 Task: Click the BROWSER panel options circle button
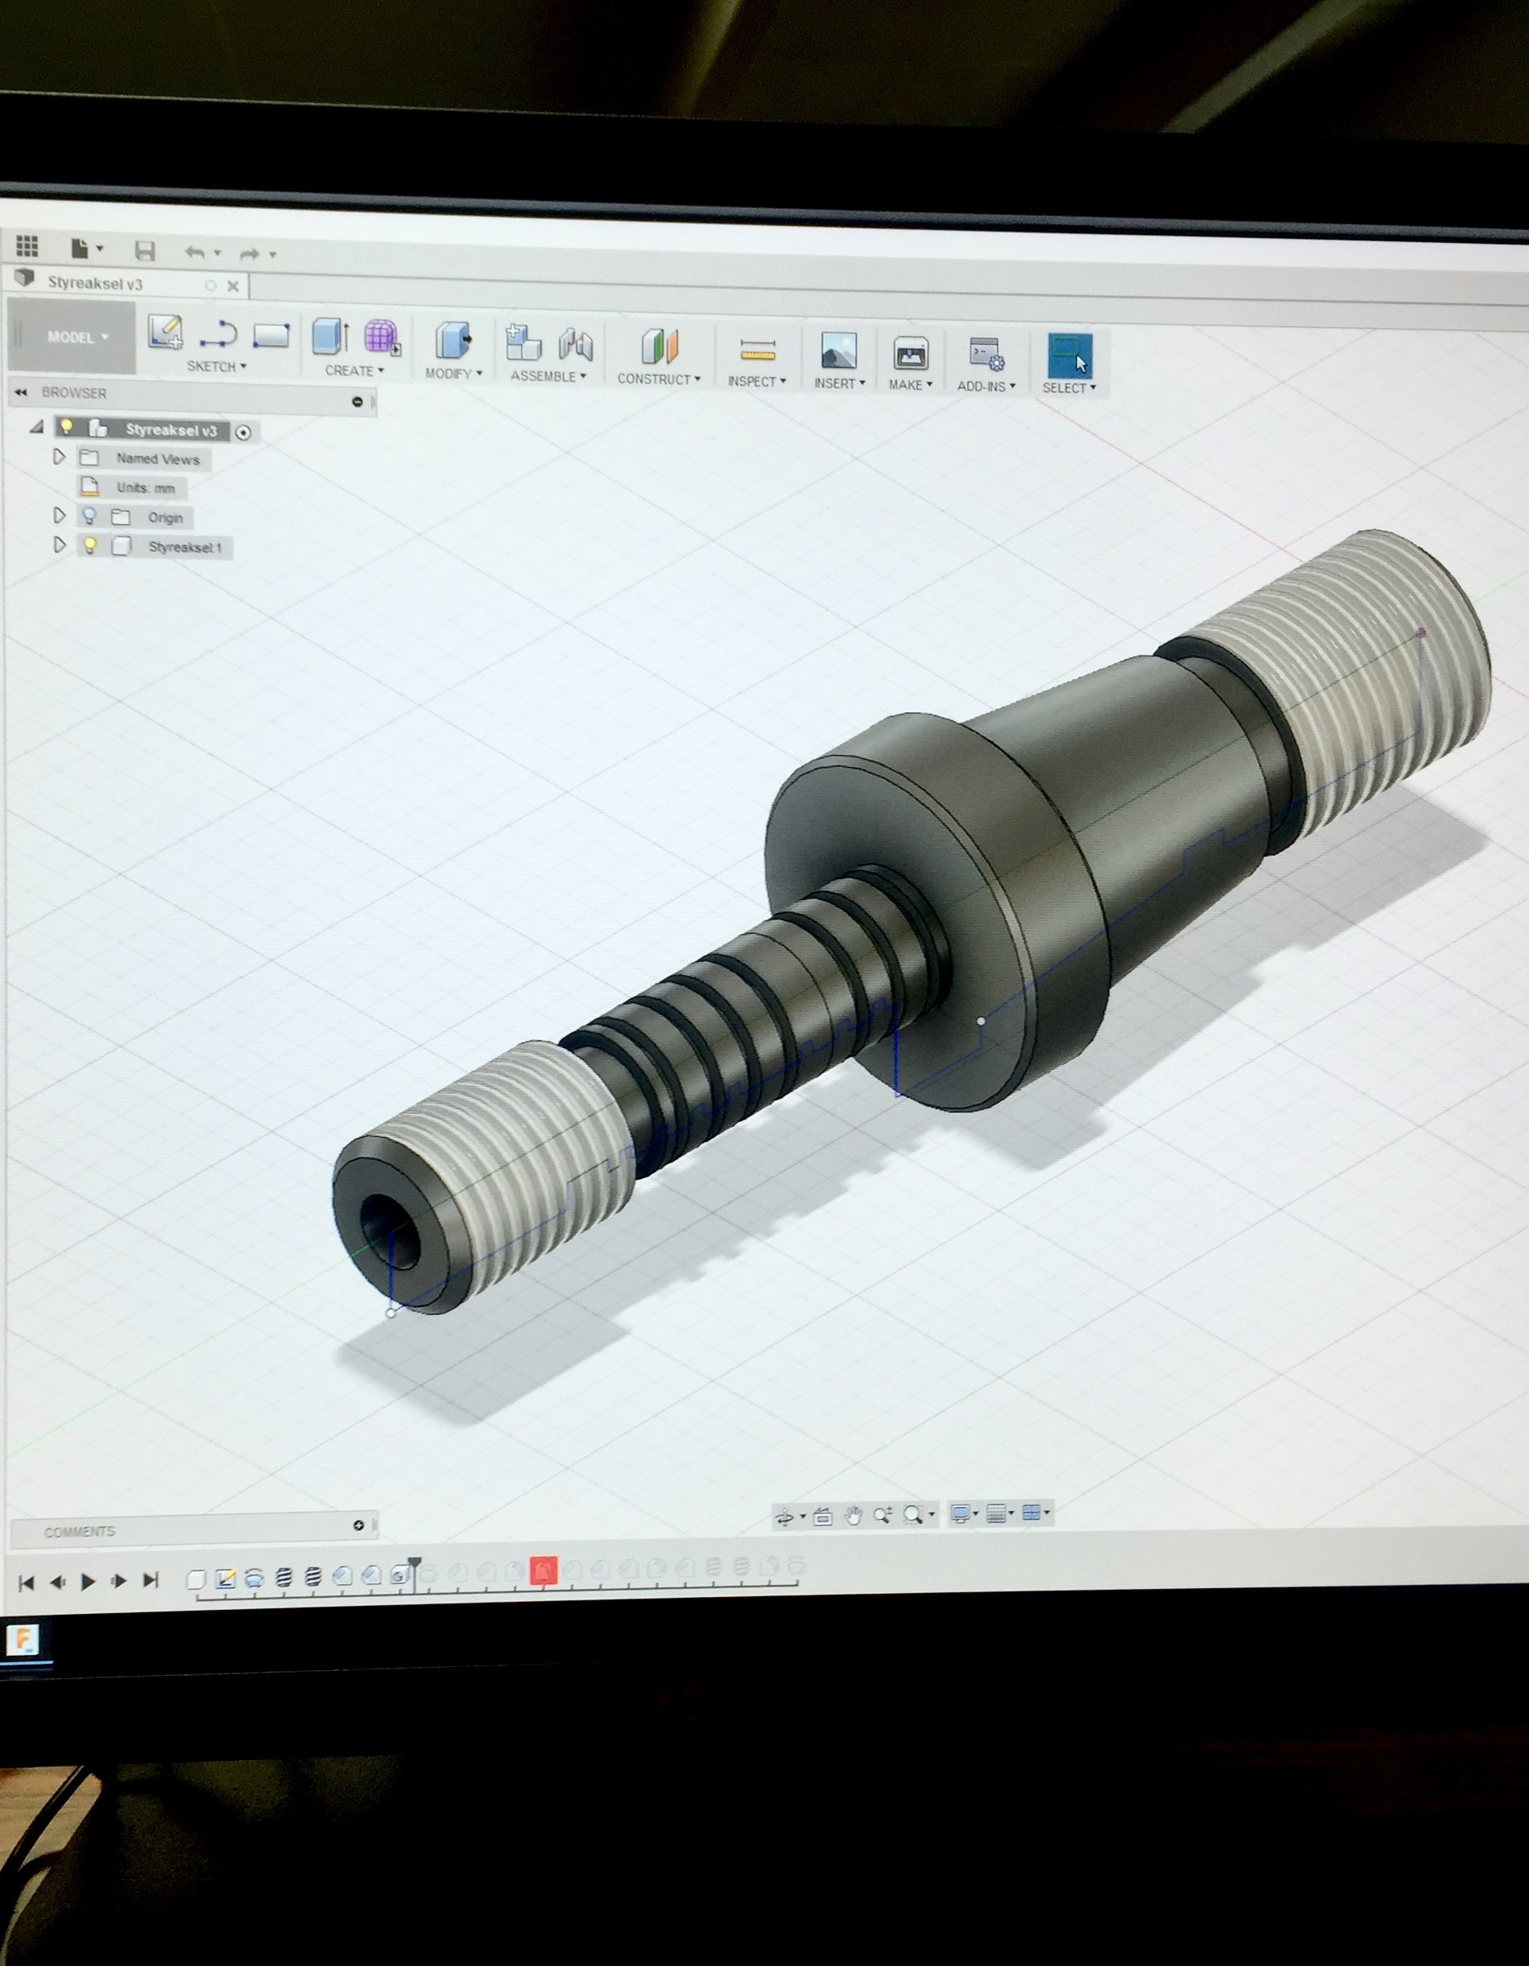(358, 402)
